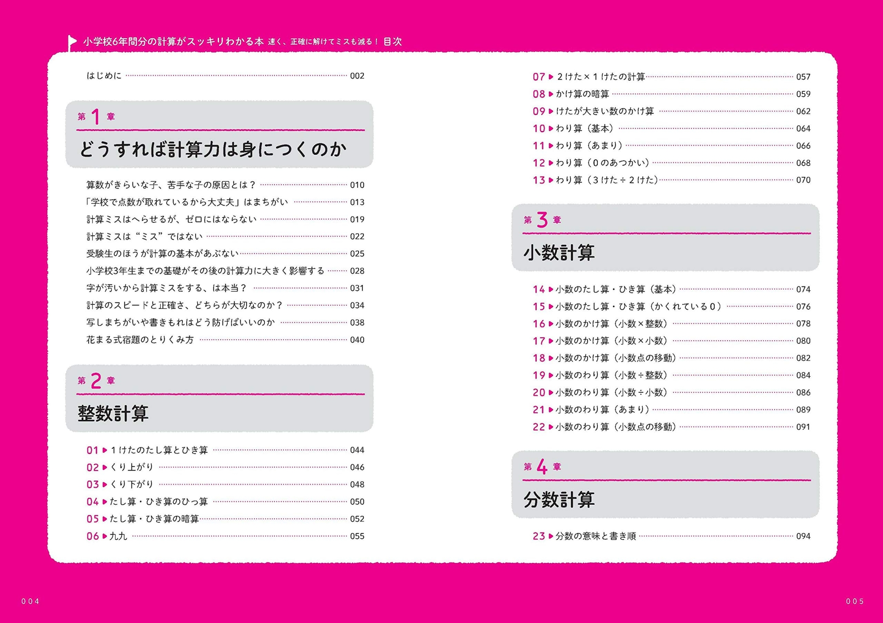
Task: Select 21 小数のわり算（あまり） entry
Action: (672, 410)
